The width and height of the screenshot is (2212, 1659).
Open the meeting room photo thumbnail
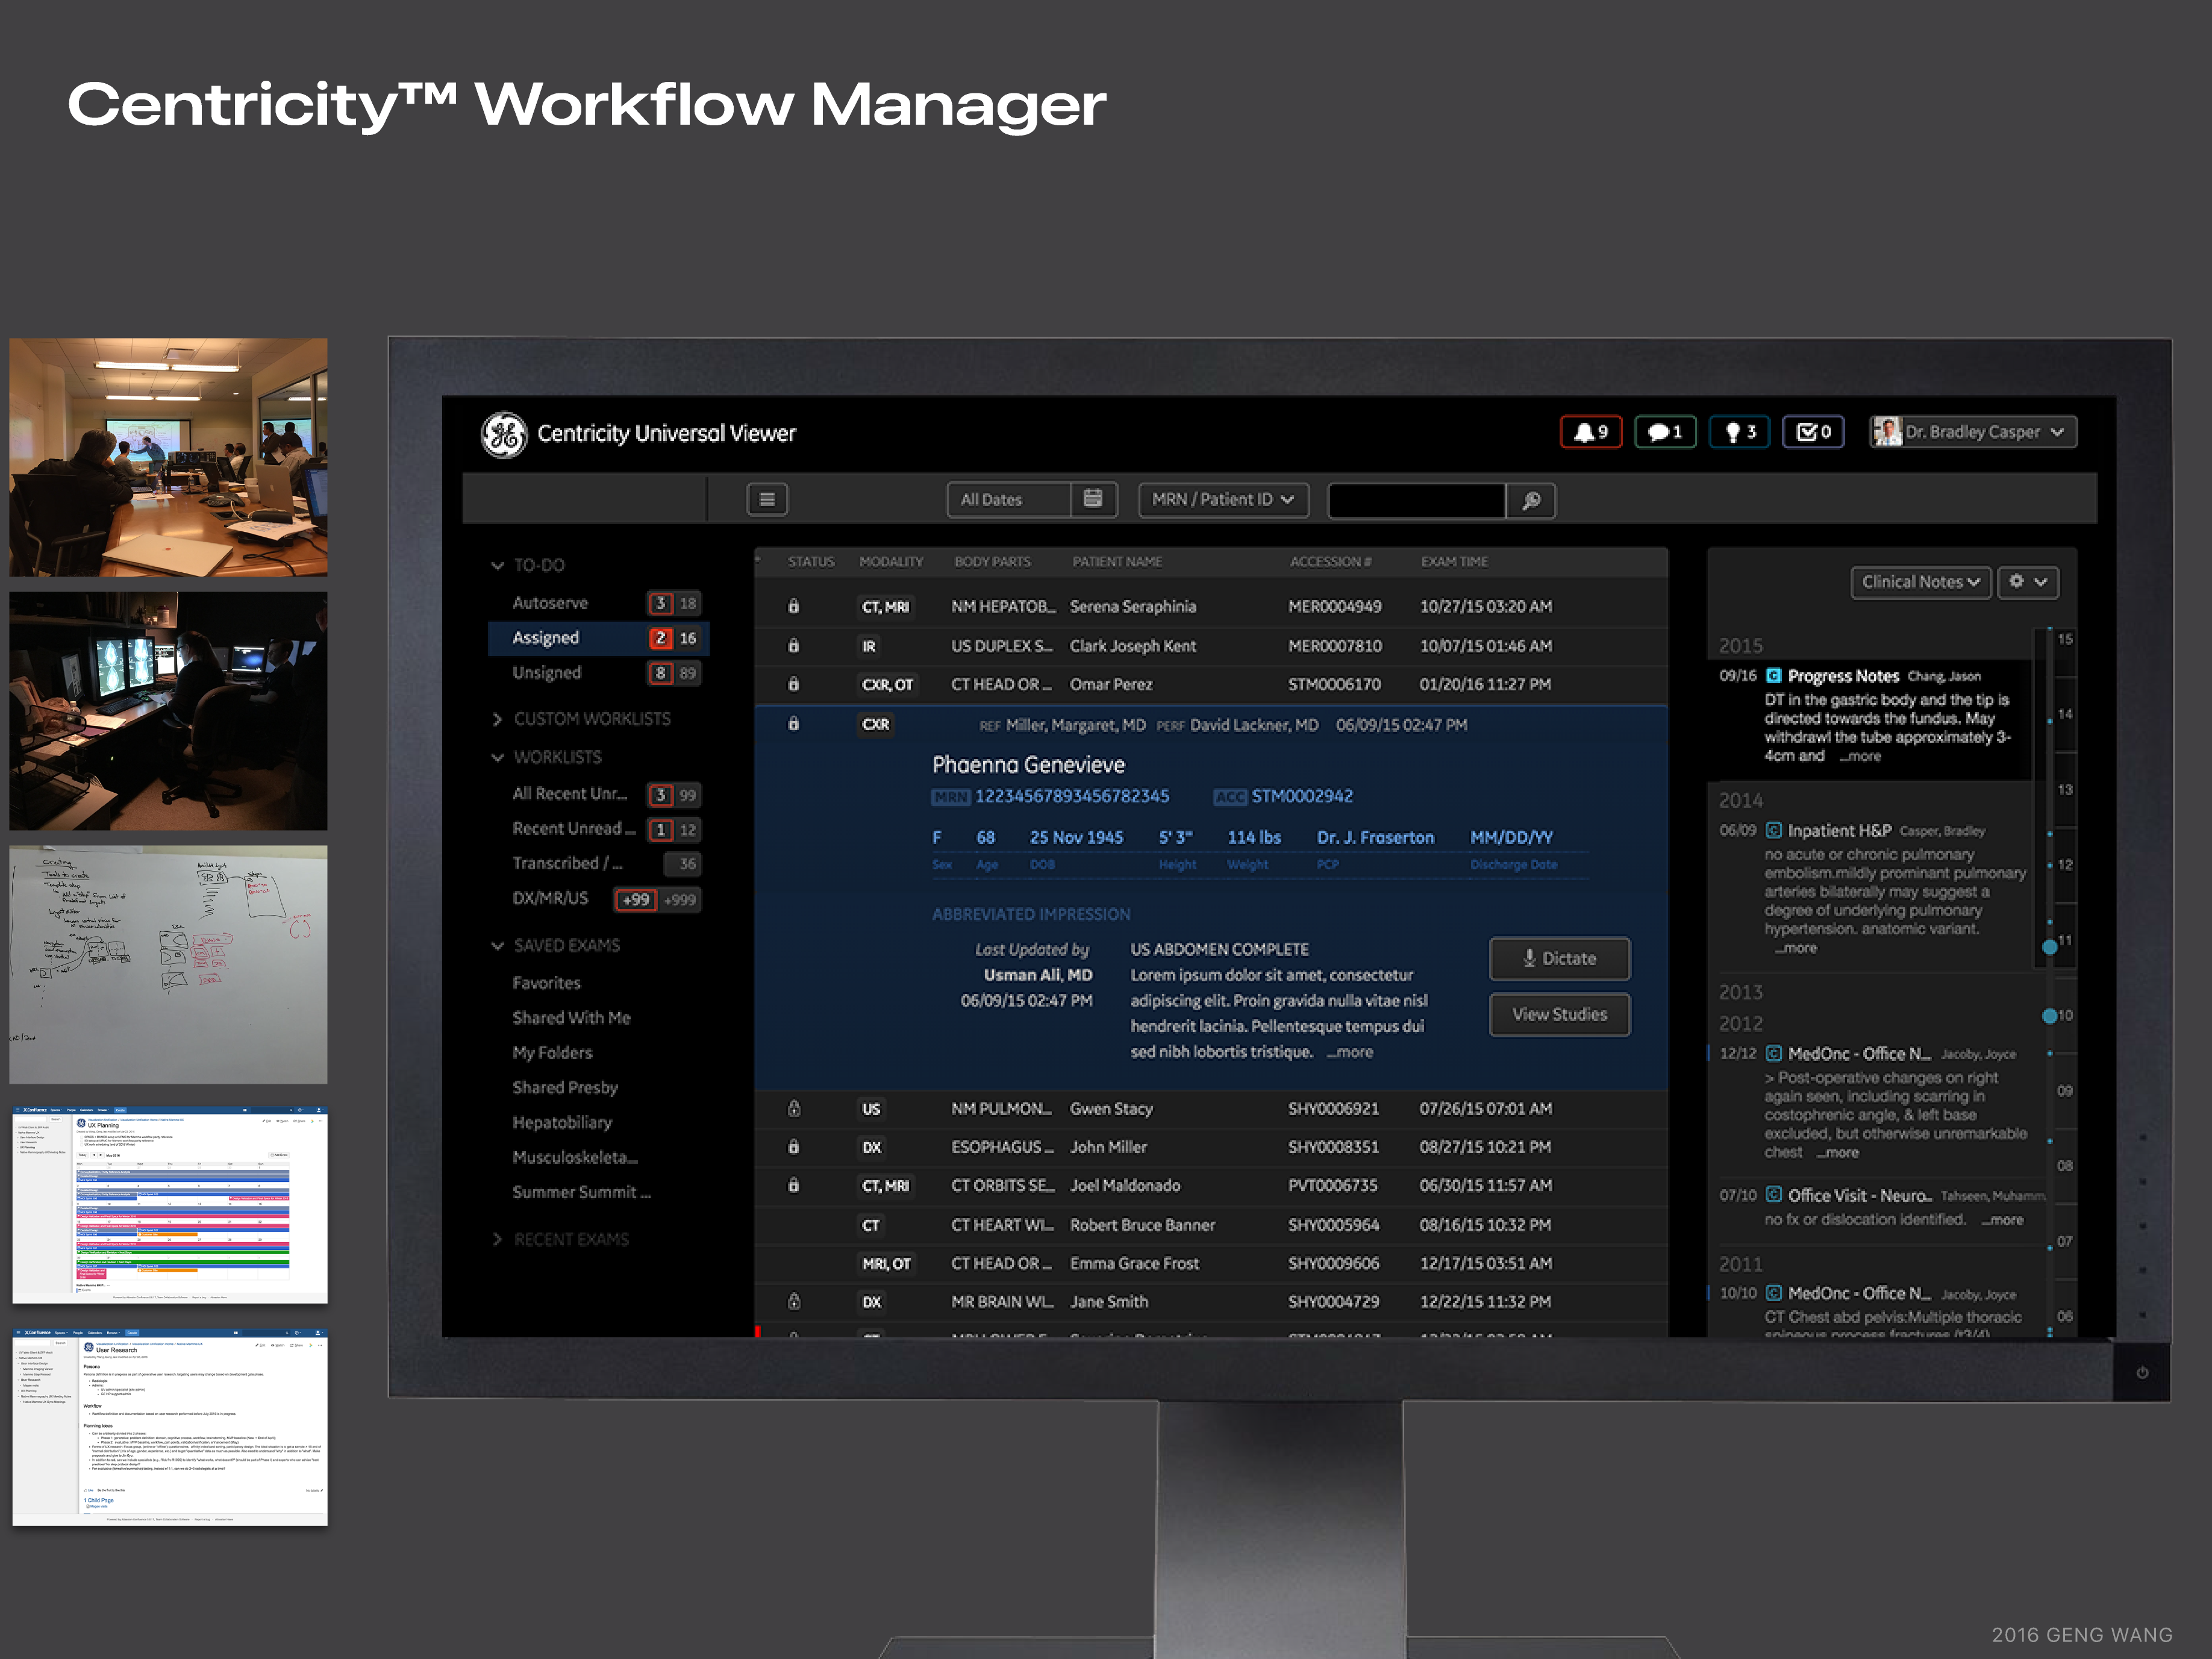point(168,457)
